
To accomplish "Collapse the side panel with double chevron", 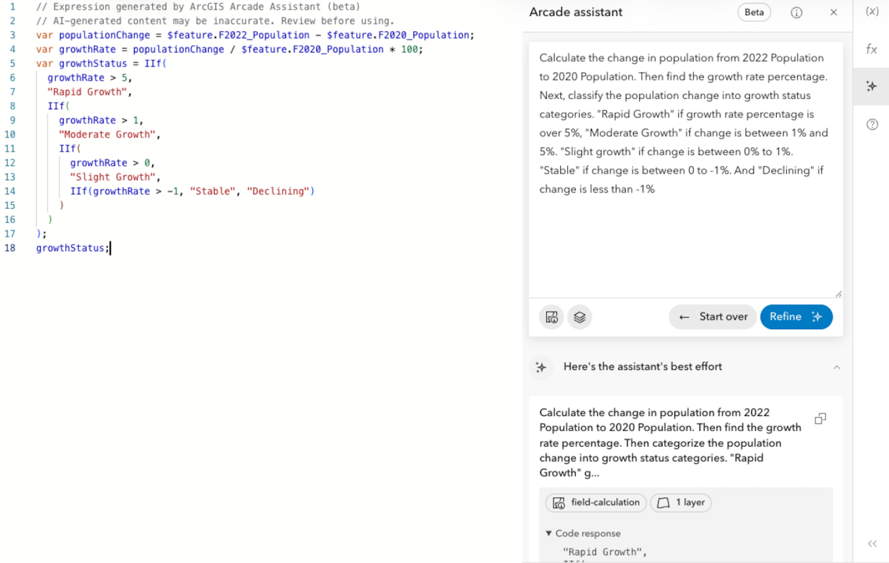I will [x=872, y=544].
